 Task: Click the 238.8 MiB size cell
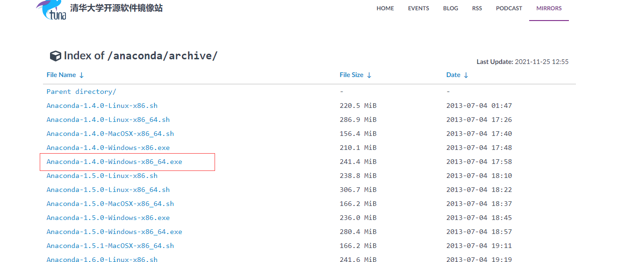click(358, 176)
